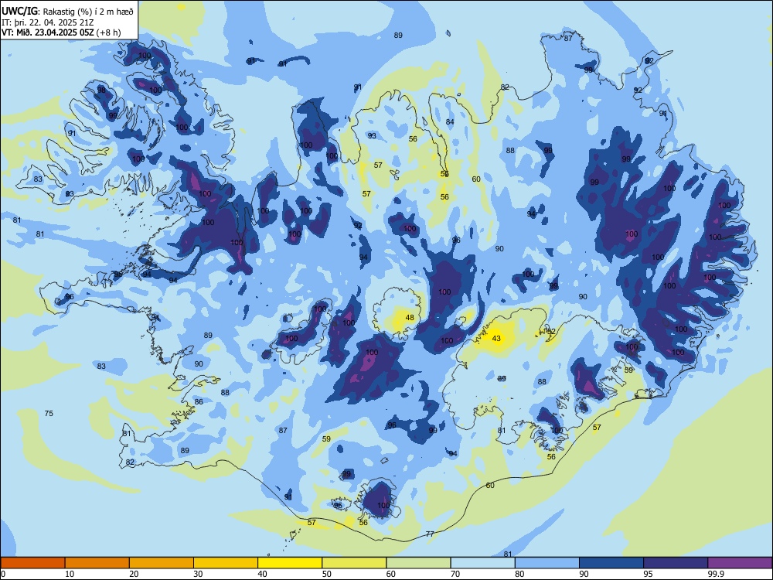Click the amber 20–30 legend swatch
Viewport: 773px width, 580px height.
tap(162, 563)
